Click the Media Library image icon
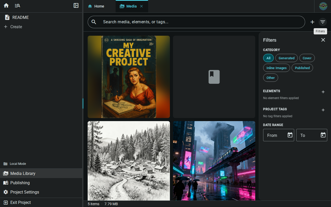 click(6, 173)
